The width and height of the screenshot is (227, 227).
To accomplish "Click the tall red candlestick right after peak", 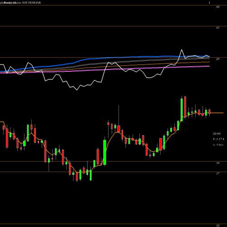I will coord(185,107).
